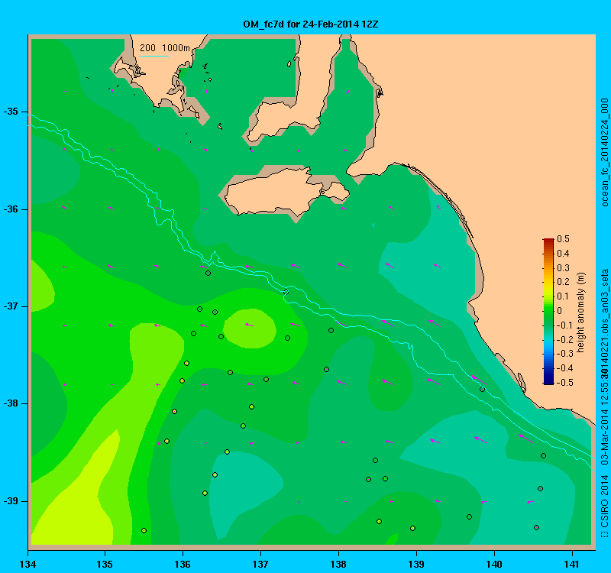This screenshot has height=573, width=611.
Task: Click the title 'OM_fc7d for 24-Feb-2014 12Z'
Action: (311, 24)
